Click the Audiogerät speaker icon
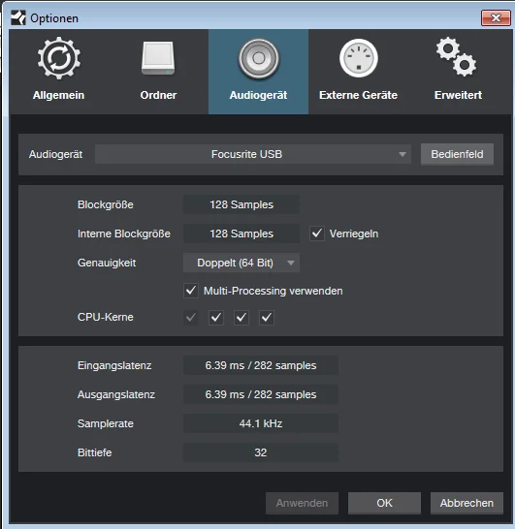 (x=259, y=59)
